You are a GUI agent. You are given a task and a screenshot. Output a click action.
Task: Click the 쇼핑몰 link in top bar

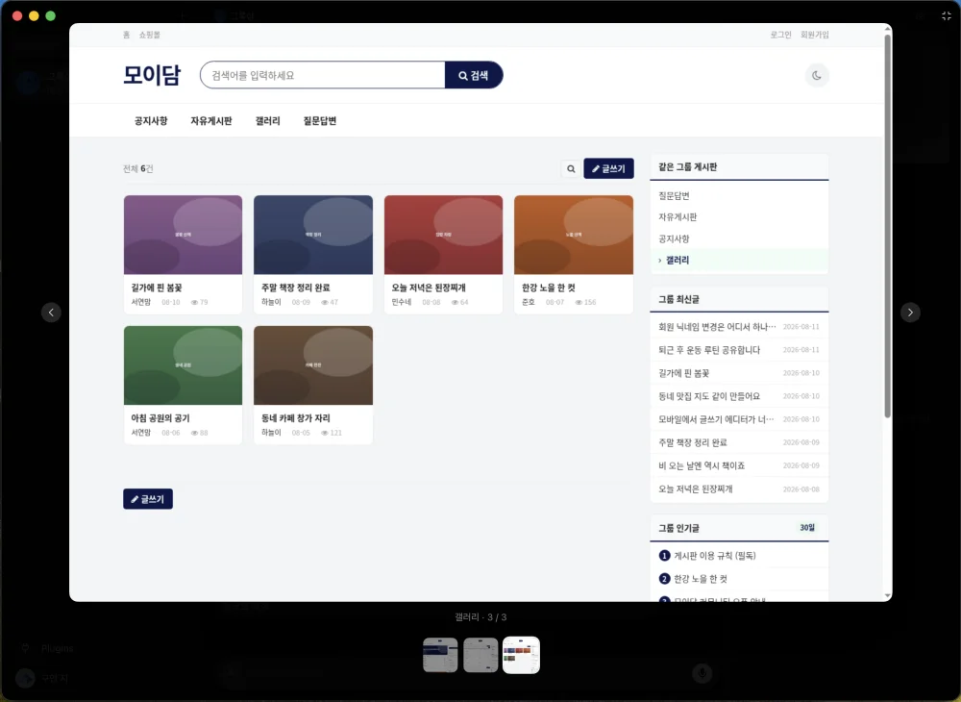pos(150,35)
